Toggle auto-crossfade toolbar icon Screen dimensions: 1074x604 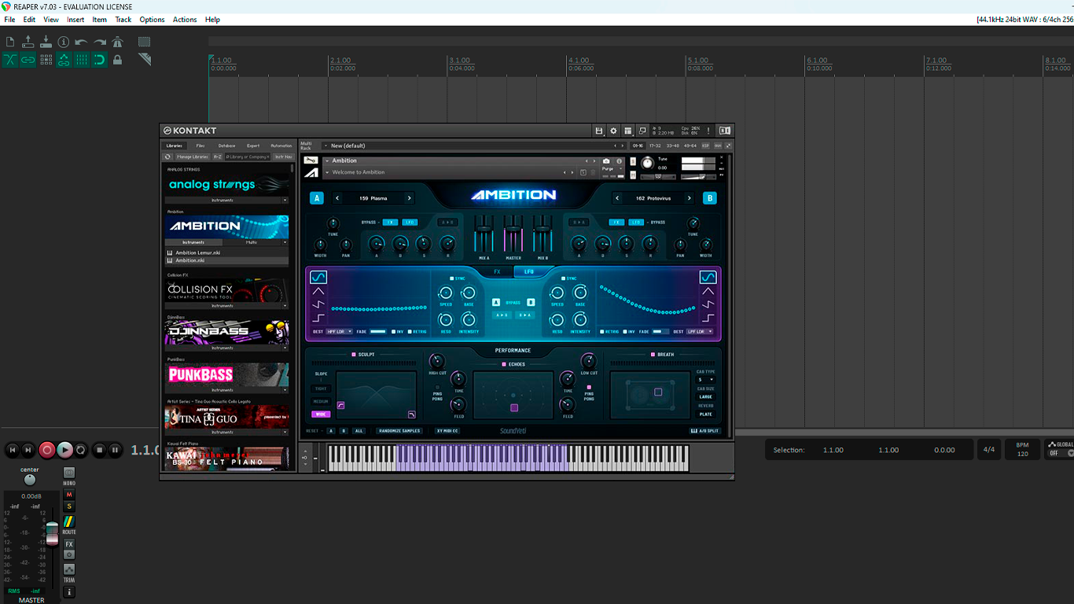click(x=10, y=60)
